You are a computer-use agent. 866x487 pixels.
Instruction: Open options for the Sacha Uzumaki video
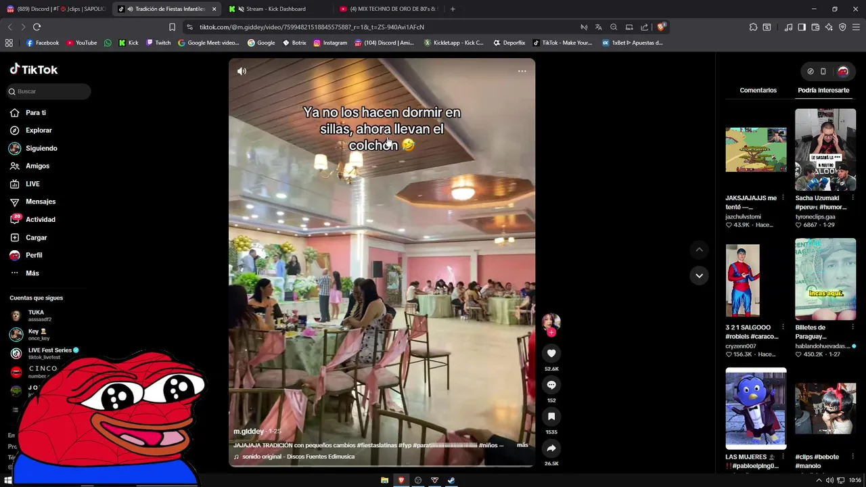tap(852, 198)
